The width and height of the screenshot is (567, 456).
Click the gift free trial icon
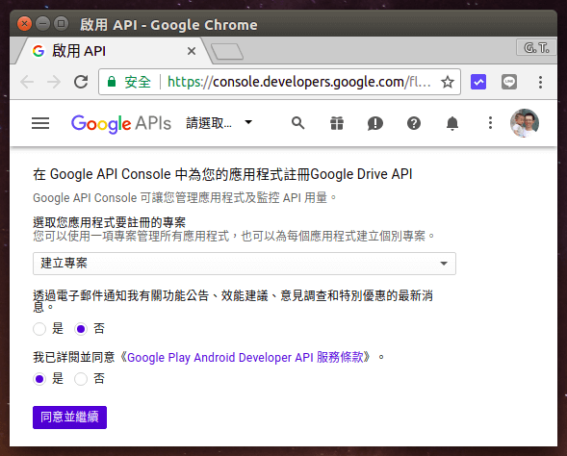337,123
